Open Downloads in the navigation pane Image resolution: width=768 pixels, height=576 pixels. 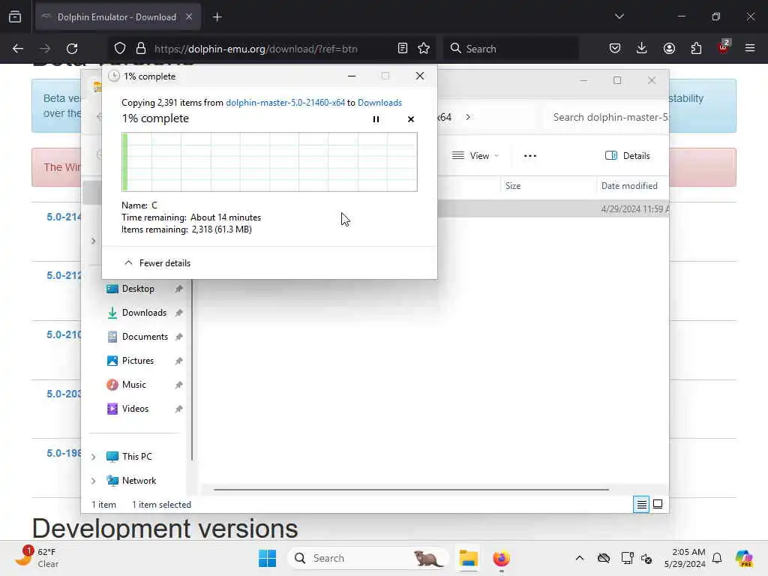(x=144, y=313)
